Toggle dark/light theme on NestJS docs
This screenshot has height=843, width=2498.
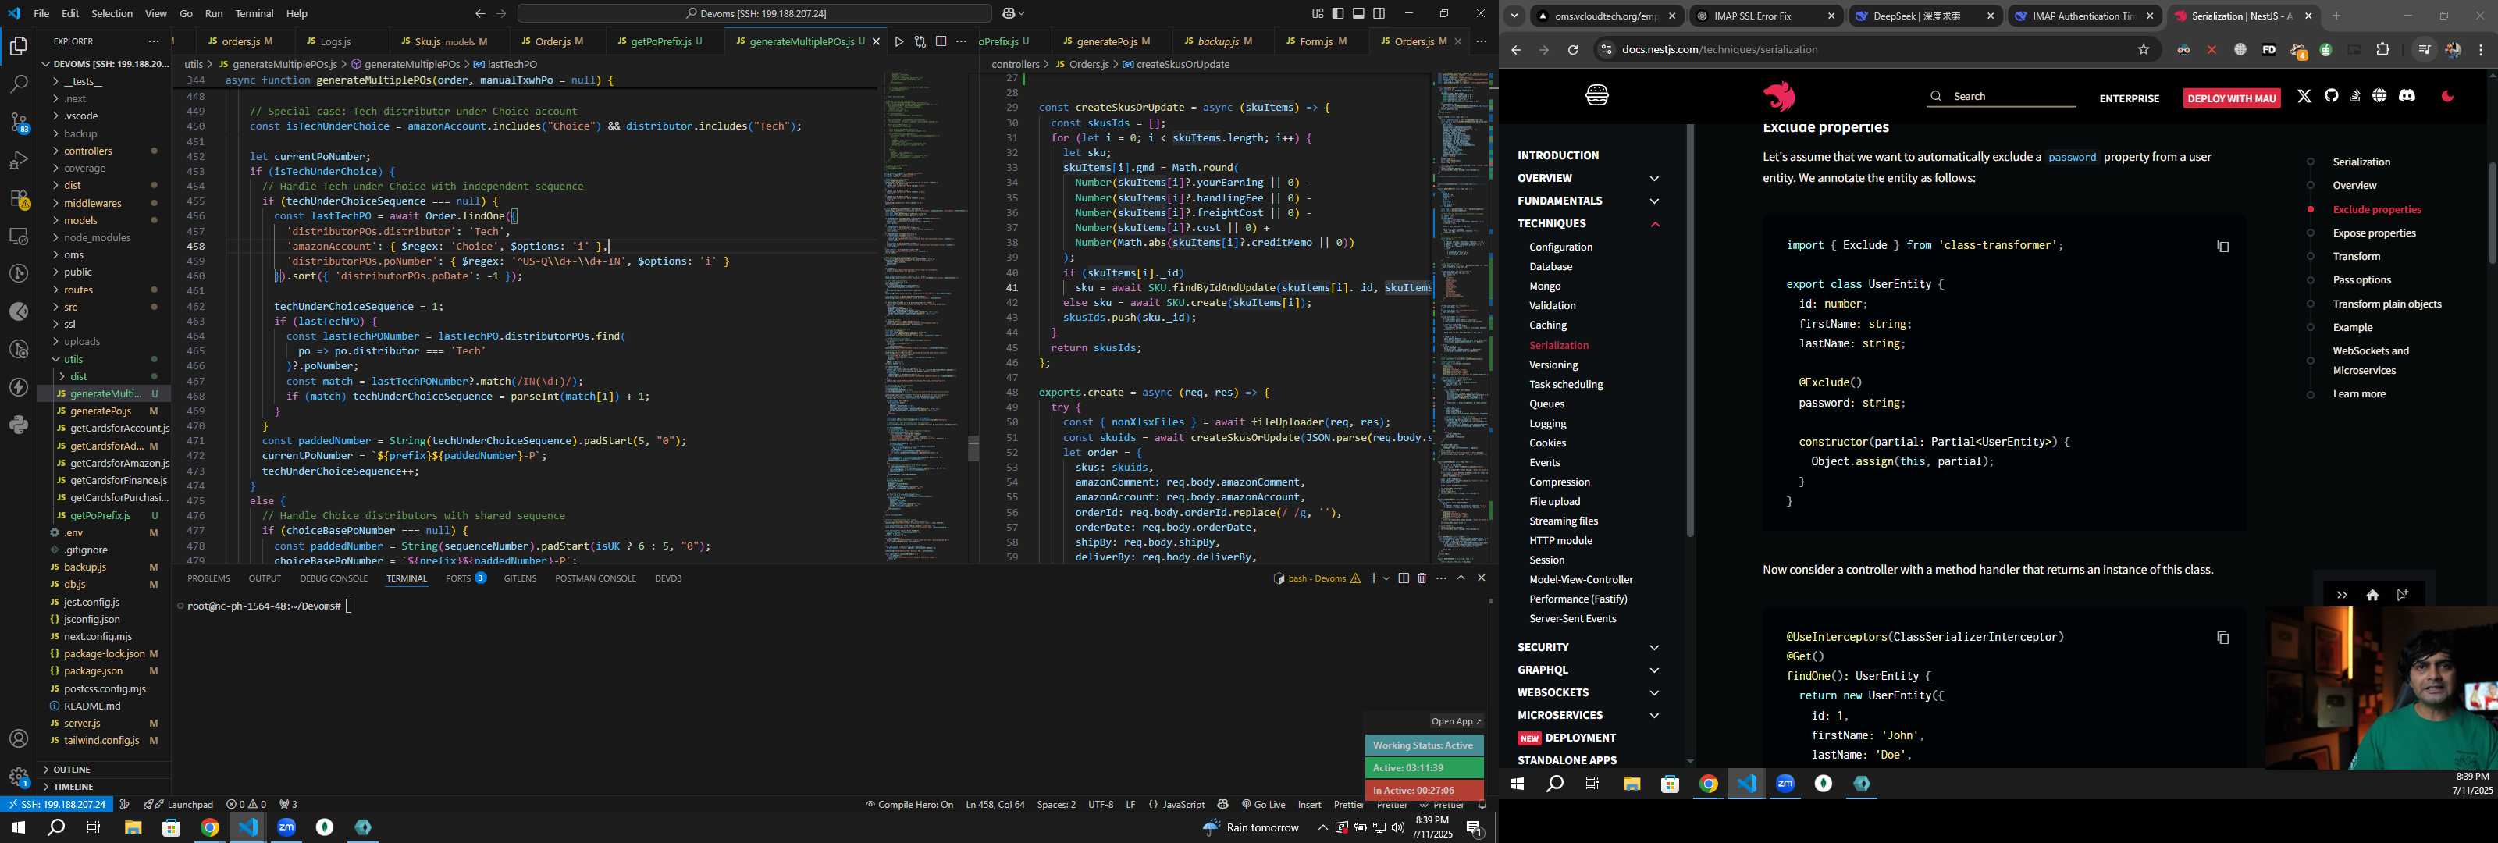pyautogui.click(x=2447, y=95)
